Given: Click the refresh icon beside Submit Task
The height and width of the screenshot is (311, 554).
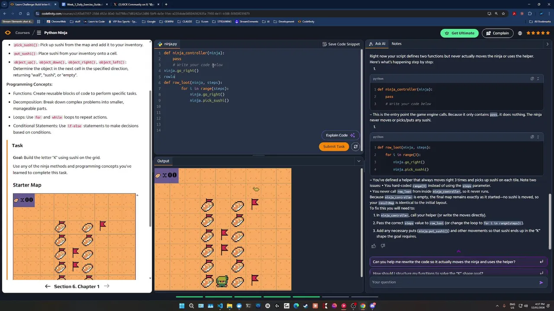Looking at the screenshot, I should coord(355,146).
